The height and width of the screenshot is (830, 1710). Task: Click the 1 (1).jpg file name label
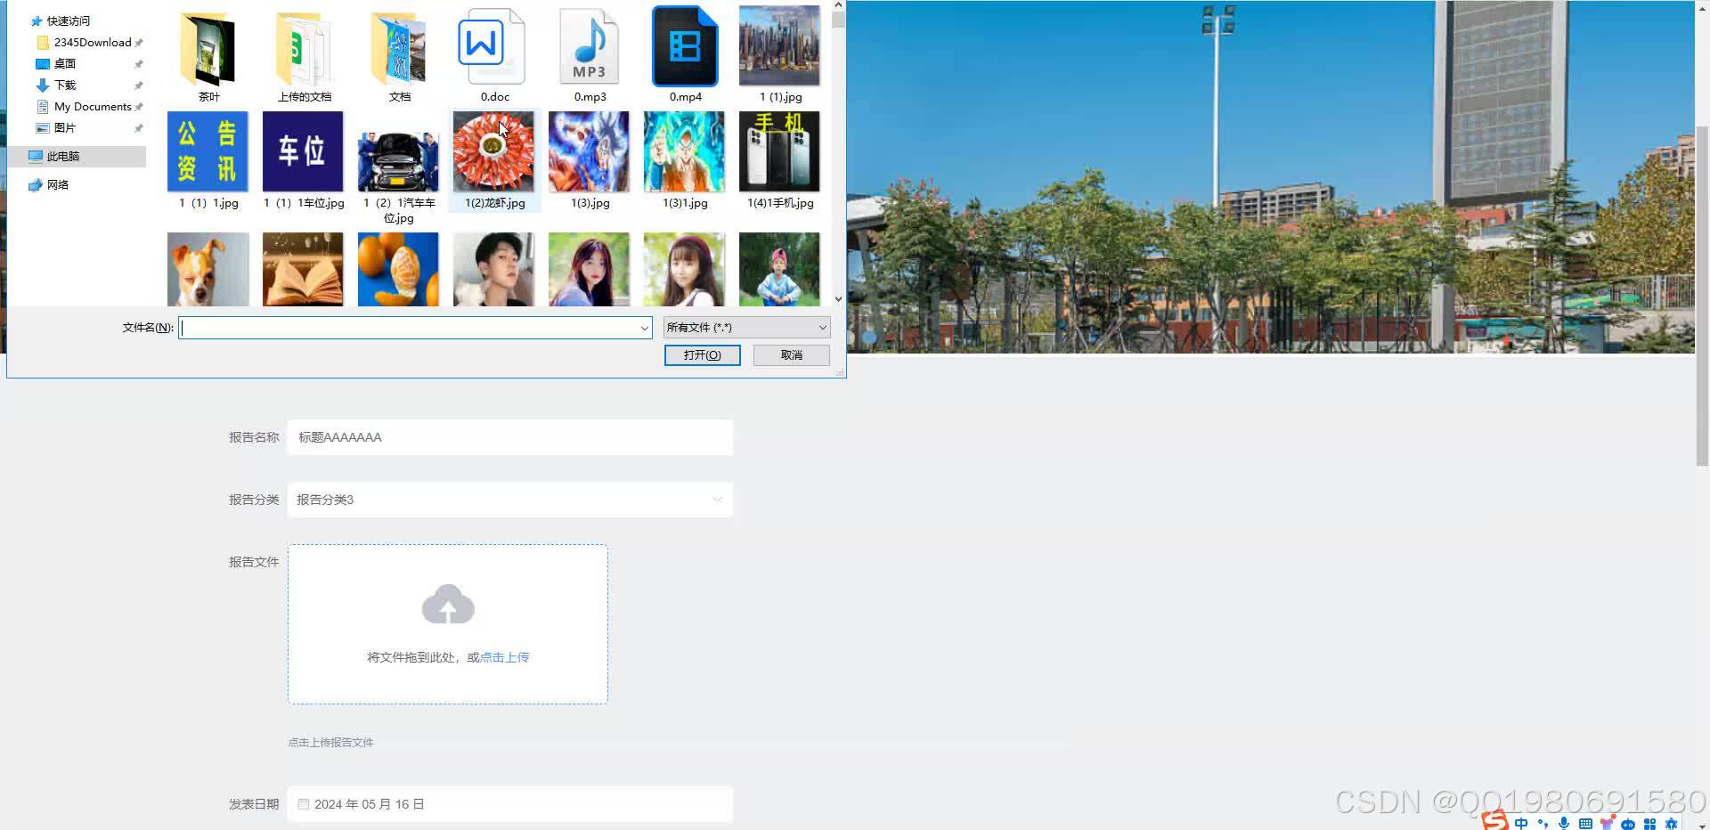tap(780, 96)
